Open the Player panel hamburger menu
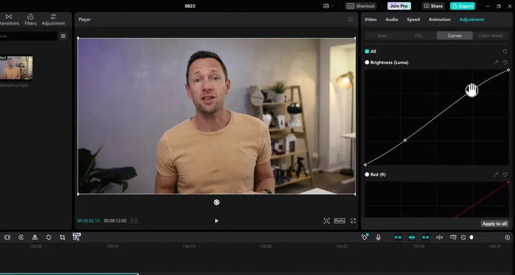The image size is (515, 275). coord(351,20)
